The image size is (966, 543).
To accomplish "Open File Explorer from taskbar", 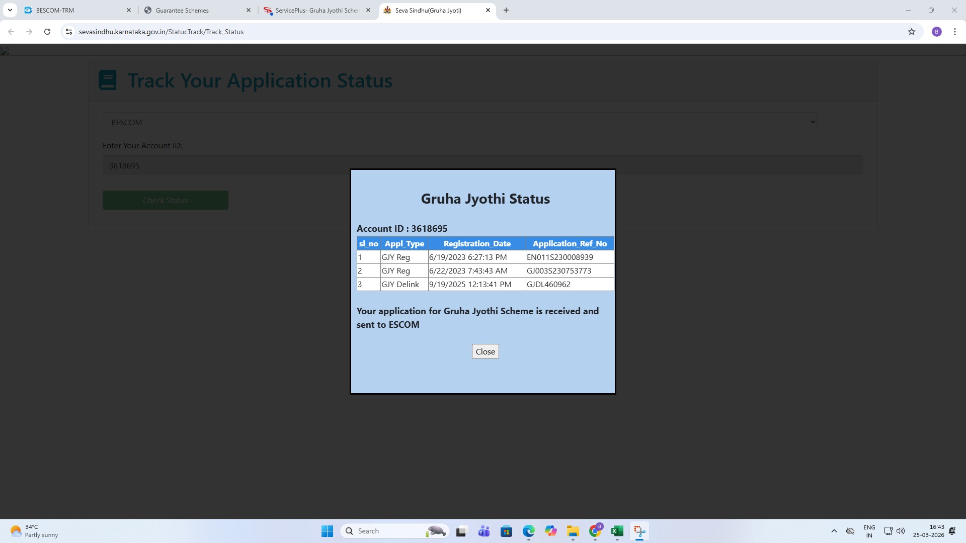I will pyautogui.click(x=573, y=531).
